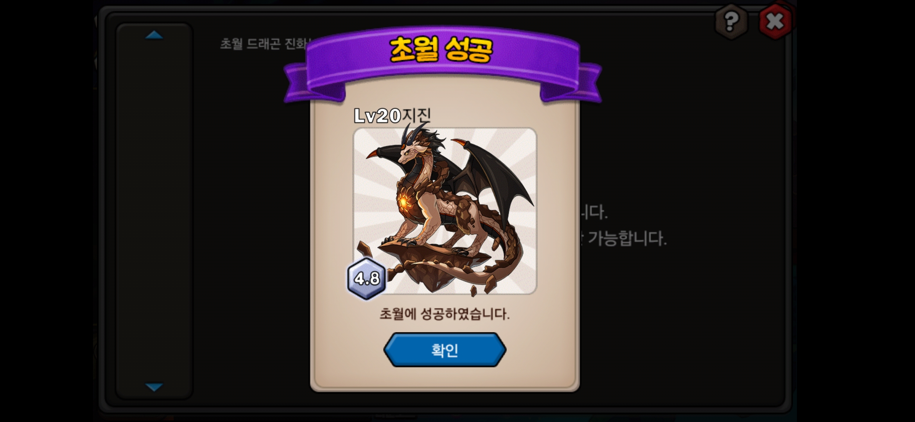The height and width of the screenshot is (422, 915).
Task: Tap the dragon's glowing orange chest
Action: 405,203
